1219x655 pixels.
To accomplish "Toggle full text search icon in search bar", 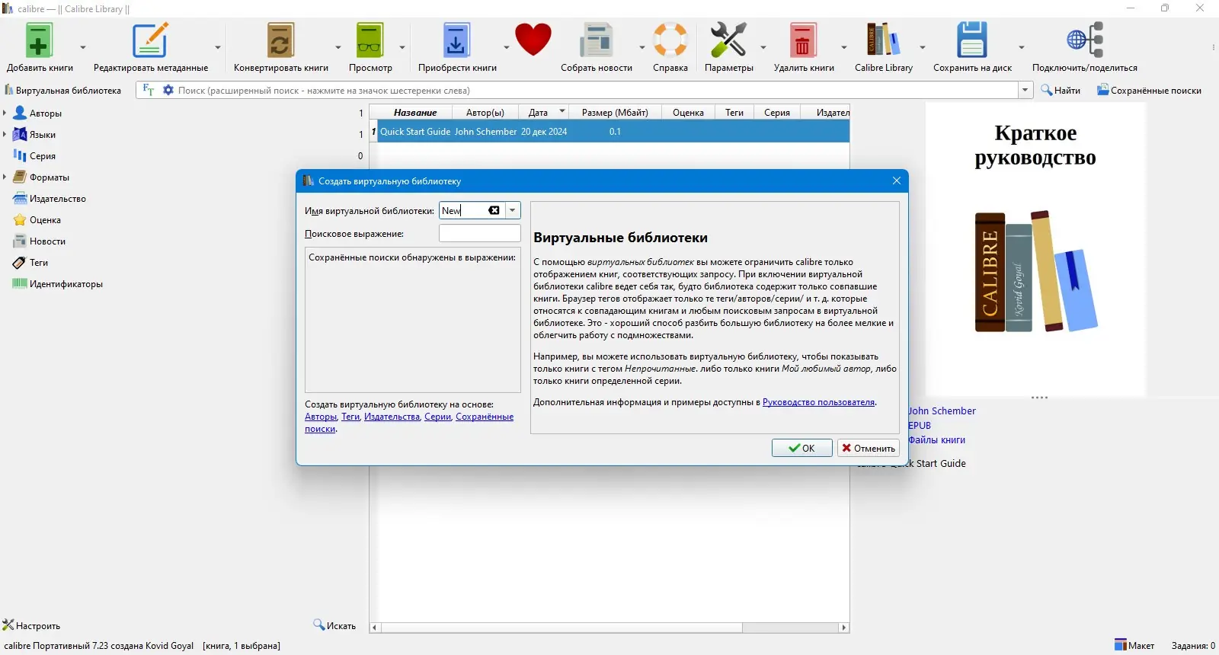I will pos(149,90).
